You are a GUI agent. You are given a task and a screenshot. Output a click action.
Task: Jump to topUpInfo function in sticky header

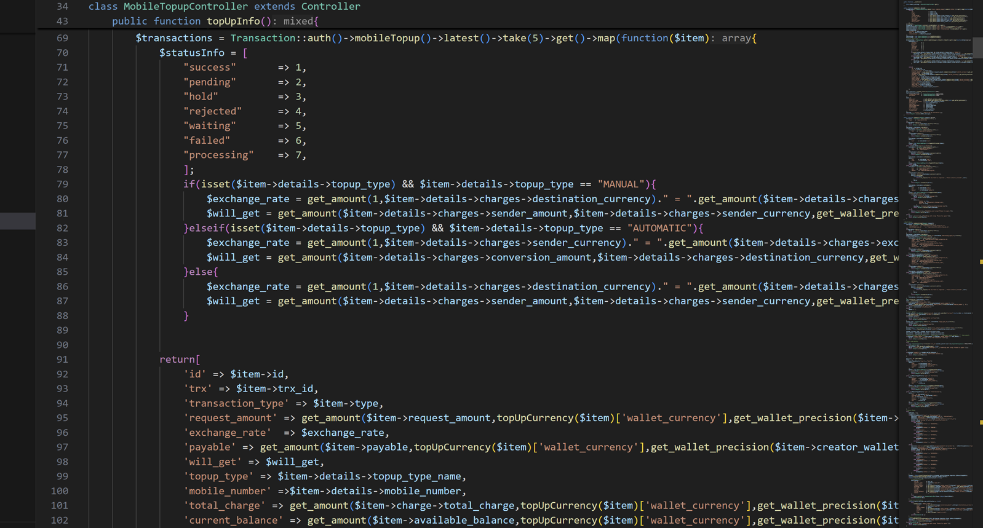(x=233, y=22)
